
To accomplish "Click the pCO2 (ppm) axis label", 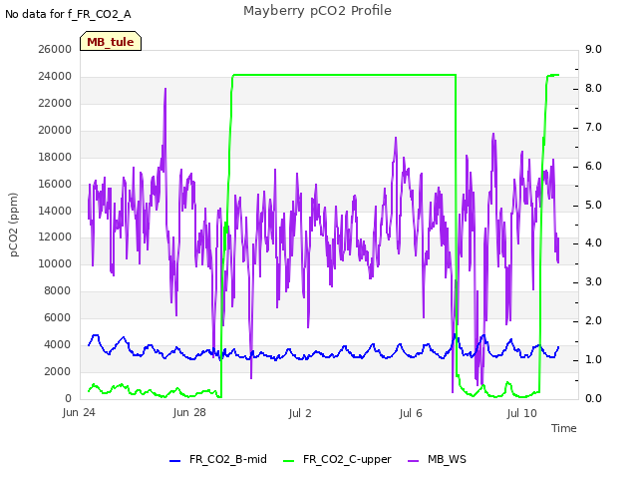I will coord(13,225).
